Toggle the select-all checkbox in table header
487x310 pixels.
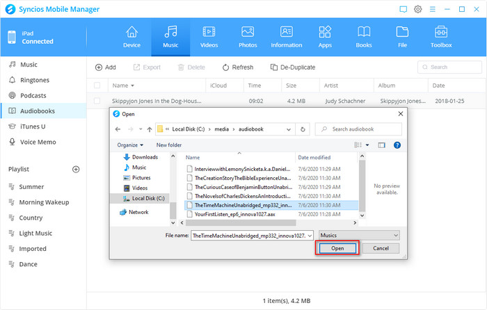click(97, 85)
